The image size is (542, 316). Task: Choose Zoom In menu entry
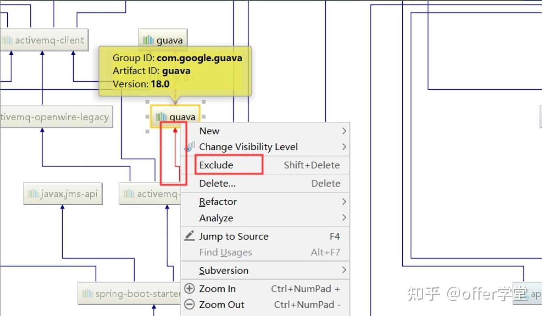coord(265,289)
